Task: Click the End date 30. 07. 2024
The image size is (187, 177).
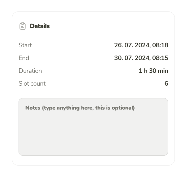Action: coord(132,58)
